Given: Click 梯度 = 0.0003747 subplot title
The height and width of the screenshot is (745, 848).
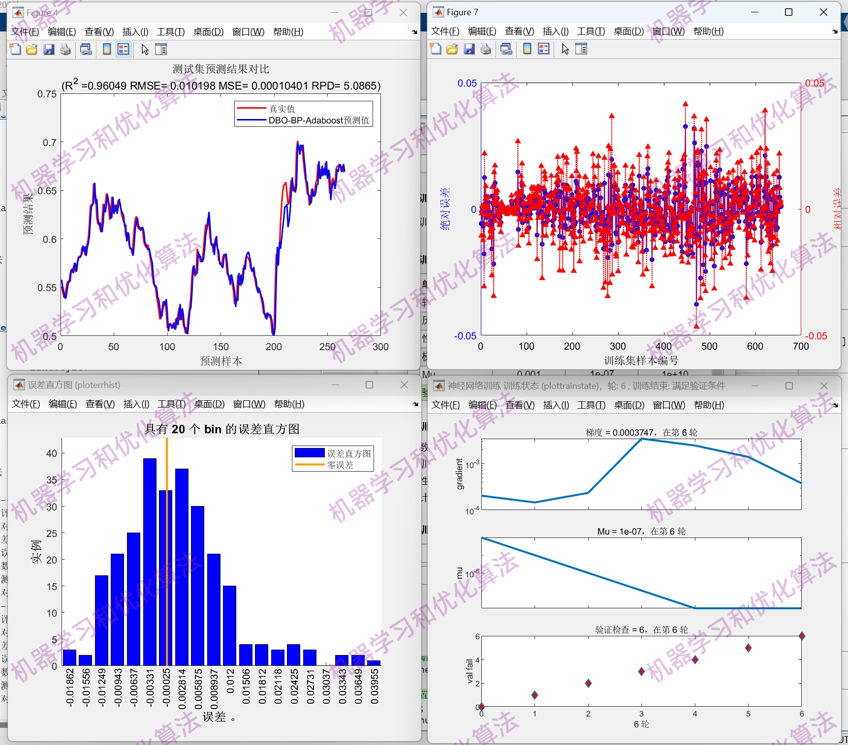Looking at the screenshot, I should 641,433.
